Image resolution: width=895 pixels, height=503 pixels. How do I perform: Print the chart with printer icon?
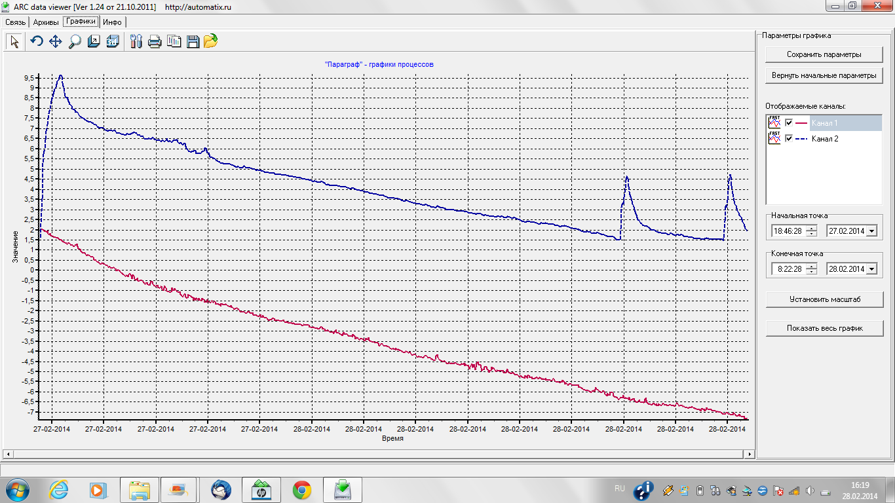155,42
